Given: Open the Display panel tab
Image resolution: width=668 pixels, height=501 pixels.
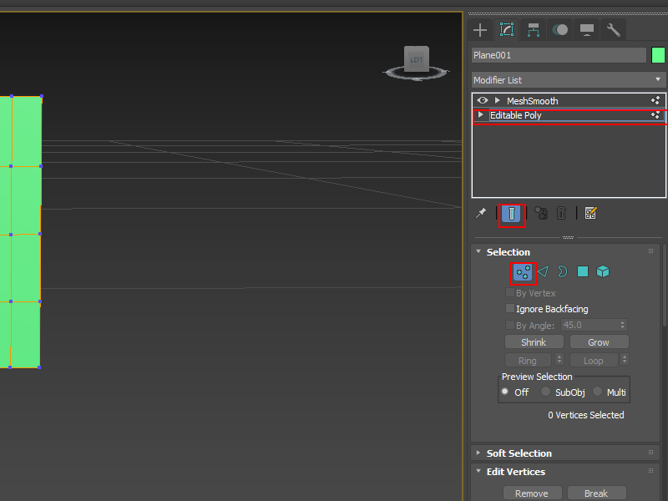Looking at the screenshot, I should (587, 30).
